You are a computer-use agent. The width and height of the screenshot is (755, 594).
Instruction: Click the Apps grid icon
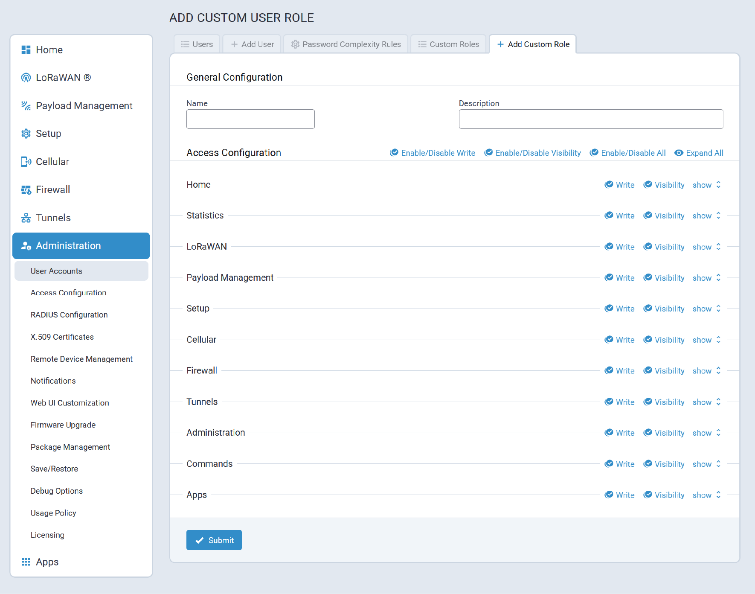[26, 562]
